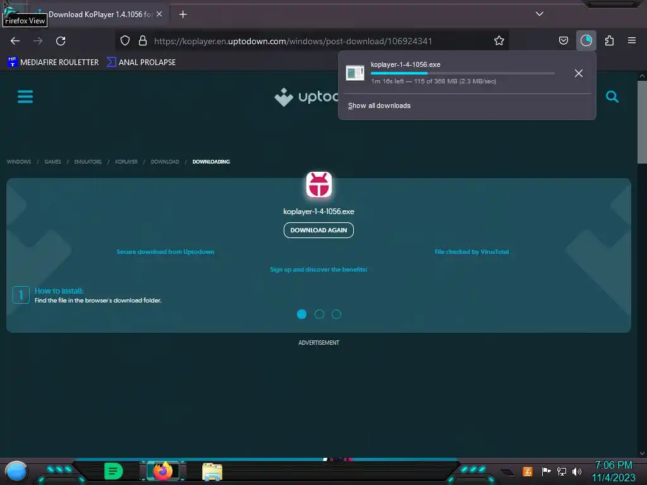Image resolution: width=647 pixels, height=485 pixels.
Task: Open File Explorer from taskbar
Action: (212, 472)
